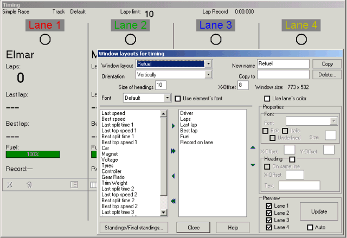Screen dimensions: 347x238
Task: Click the list layout icon under Lane 1
Action: click(x=74, y=184)
